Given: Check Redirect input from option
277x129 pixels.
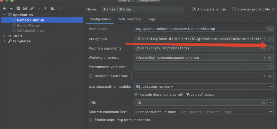Looking at the screenshot, I should coord(91,76).
